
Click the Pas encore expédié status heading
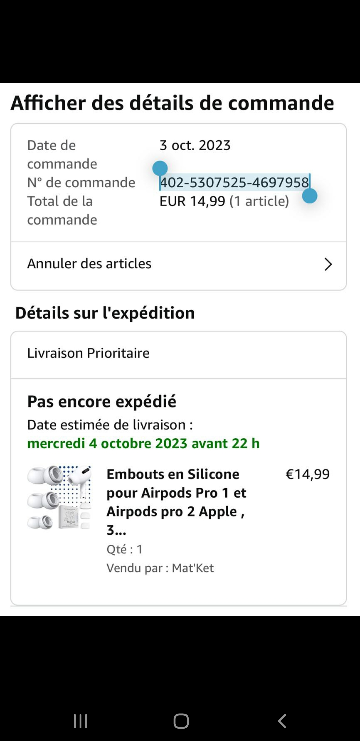pos(102,401)
